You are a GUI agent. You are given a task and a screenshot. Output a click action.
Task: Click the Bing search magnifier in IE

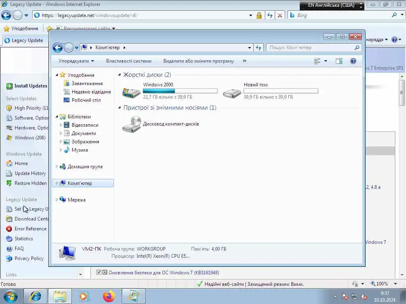tap(394, 15)
